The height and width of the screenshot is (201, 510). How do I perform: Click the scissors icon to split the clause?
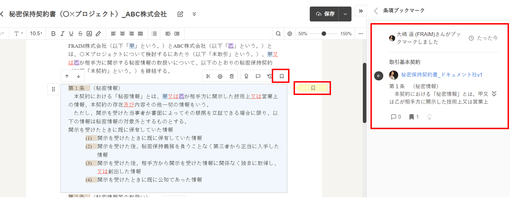coord(208,76)
